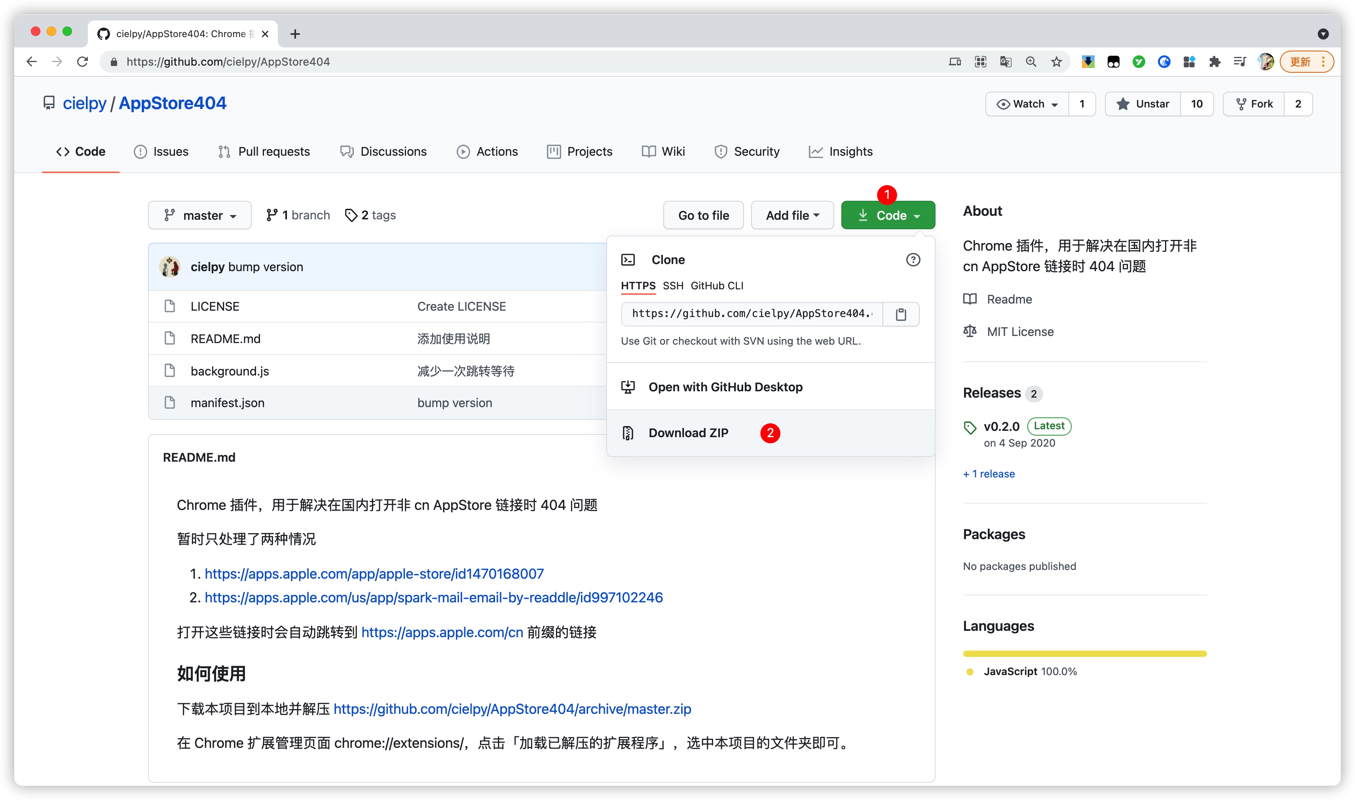Click the JavaScript yellow language bar
1355x800 pixels.
1084,654
